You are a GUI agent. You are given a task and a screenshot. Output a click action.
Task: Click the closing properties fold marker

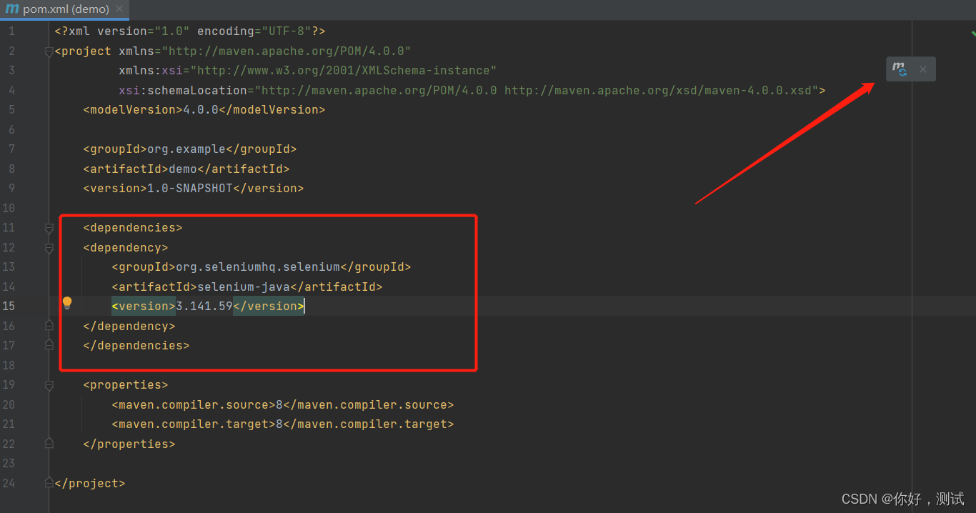click(x=49, y=444)
